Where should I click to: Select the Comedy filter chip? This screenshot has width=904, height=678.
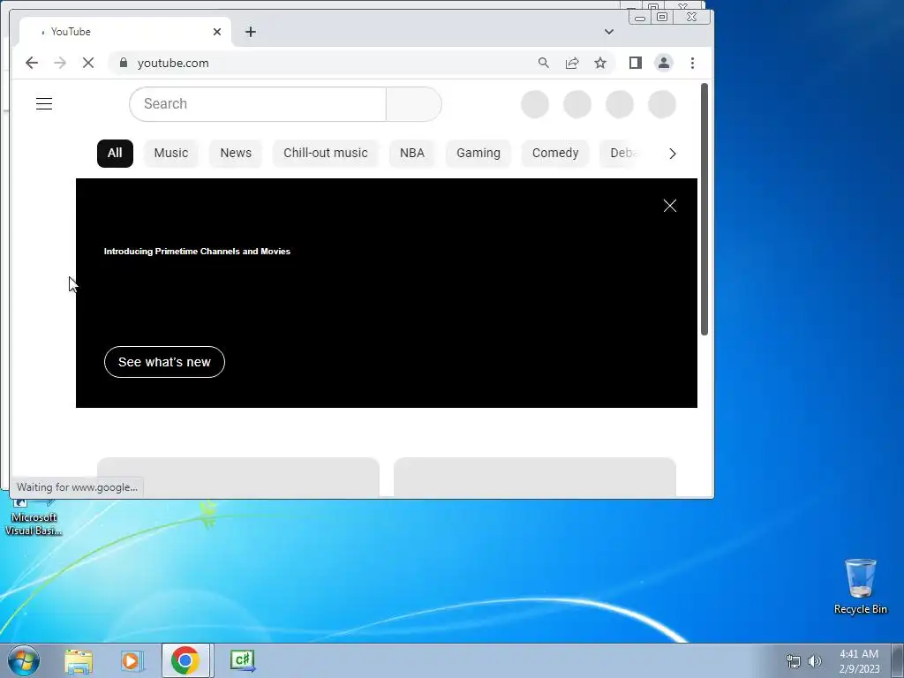click(x=555, y=154)
